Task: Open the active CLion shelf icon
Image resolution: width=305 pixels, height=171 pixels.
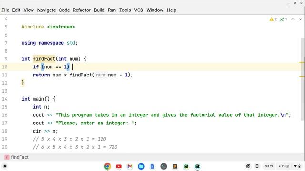Action: pos(197,166)
